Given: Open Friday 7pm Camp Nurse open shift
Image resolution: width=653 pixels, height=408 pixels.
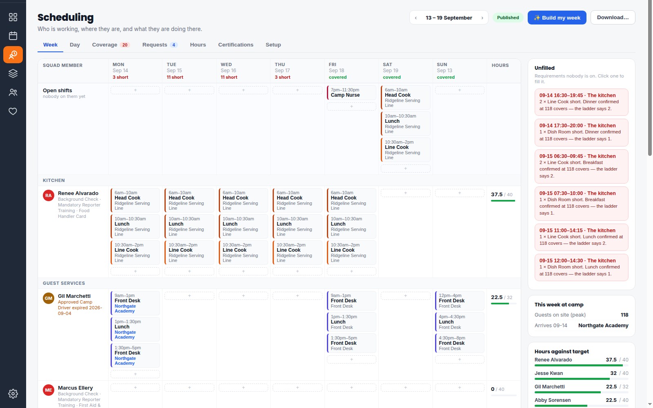Looking at the screenshot, I should point(351,93).
